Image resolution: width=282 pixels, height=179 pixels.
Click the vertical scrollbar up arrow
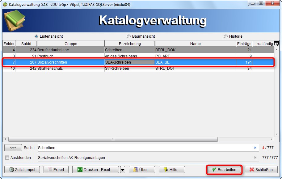277,49
